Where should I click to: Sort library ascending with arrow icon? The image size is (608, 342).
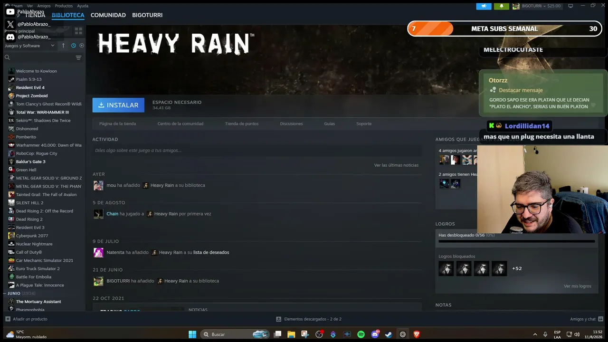pyautogui.click(x=63, y=46)
